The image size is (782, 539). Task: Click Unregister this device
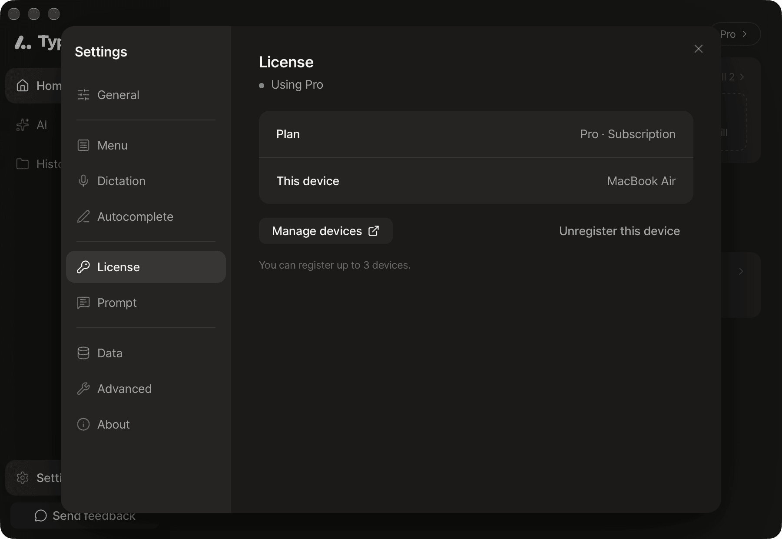point(620,231)
